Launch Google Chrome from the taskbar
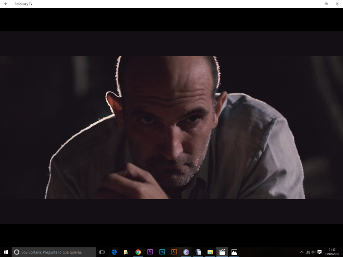The width and height of the screenshot is (343, 257). click(138, 252)
